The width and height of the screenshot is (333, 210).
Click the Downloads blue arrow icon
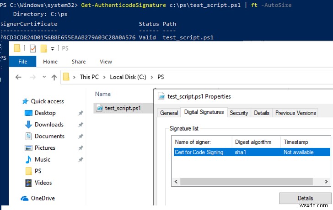pyautogui.click(x=28, y=125)
